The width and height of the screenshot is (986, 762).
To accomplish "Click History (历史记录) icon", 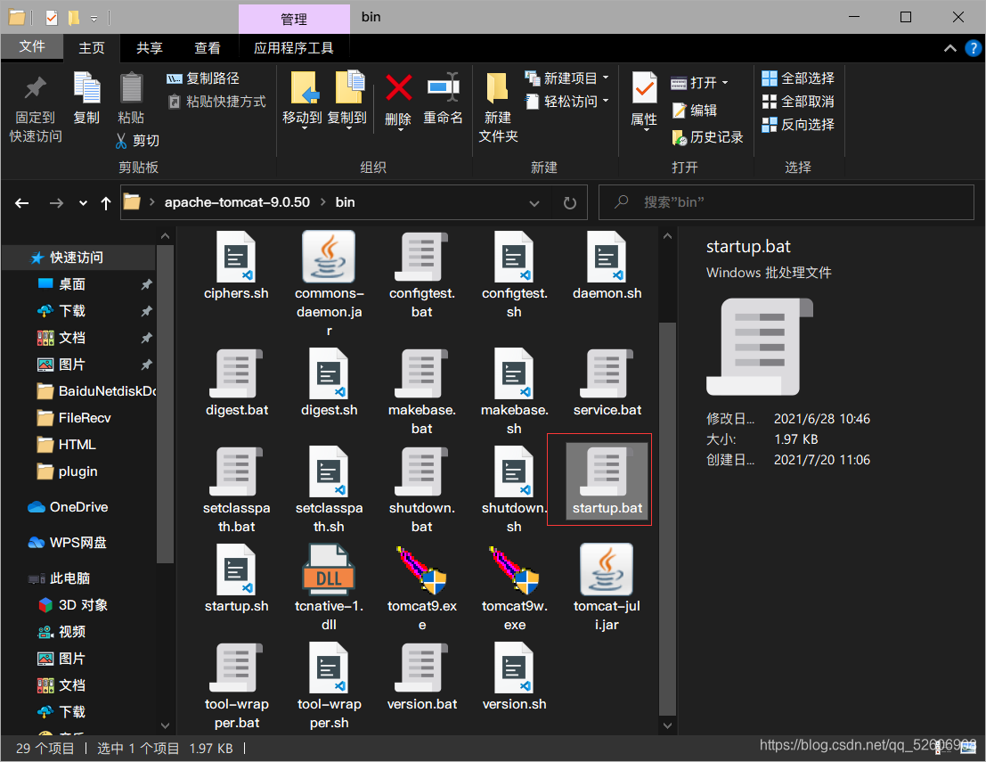I will tap(679, 137).
